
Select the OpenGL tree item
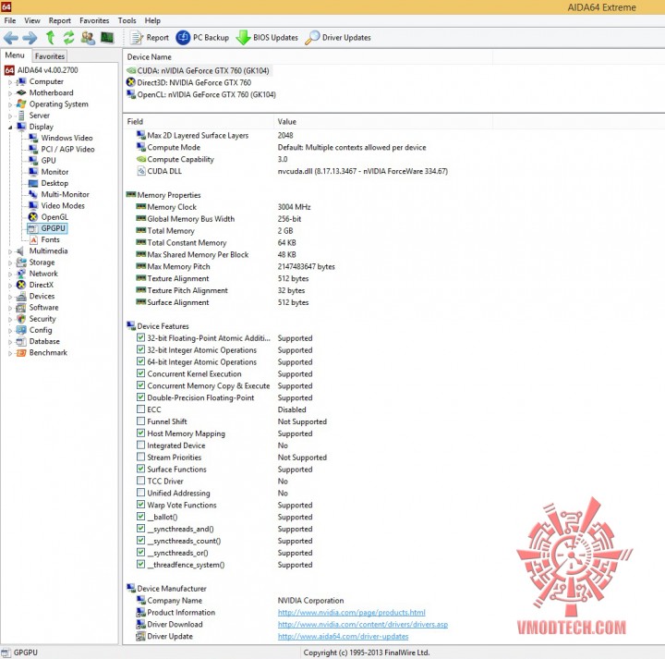click(54, 217)
